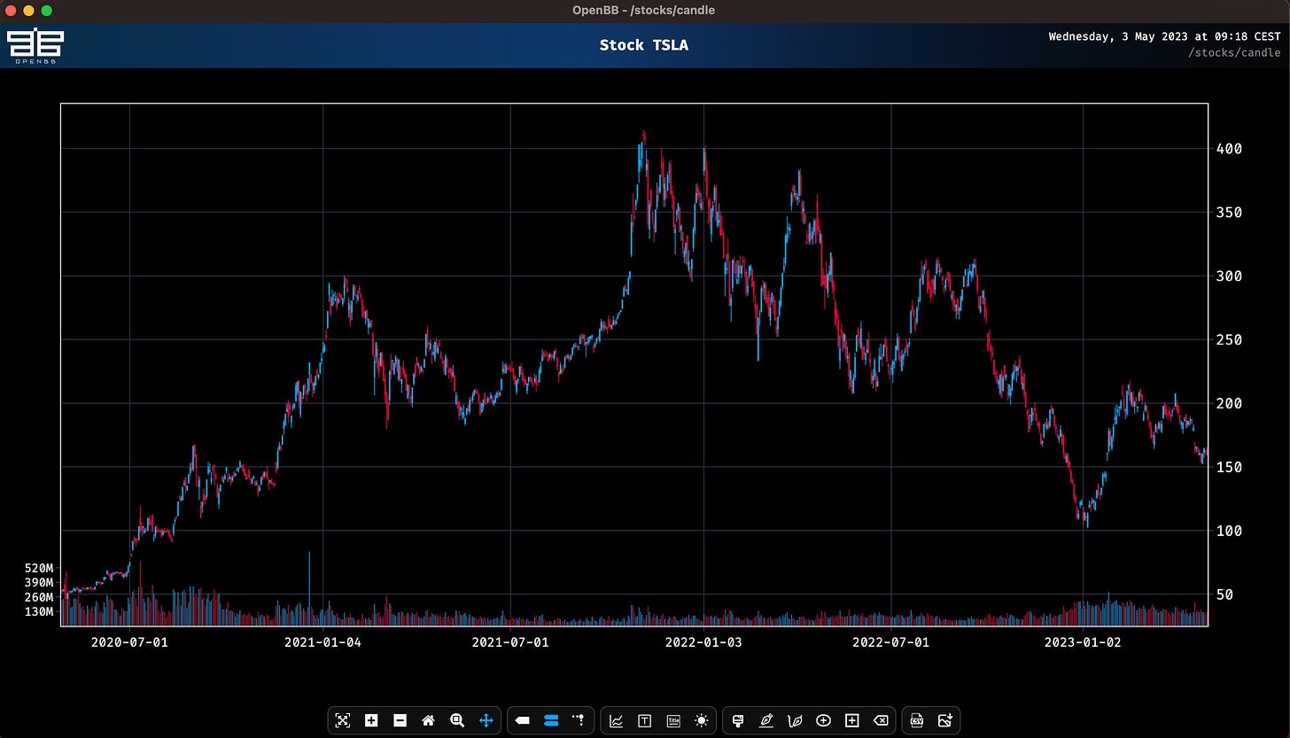Viewport: 1290px width, 738px height.
Task: Click the 350 price axis label
Action: pyautogui.click(x=1229, y=213)
